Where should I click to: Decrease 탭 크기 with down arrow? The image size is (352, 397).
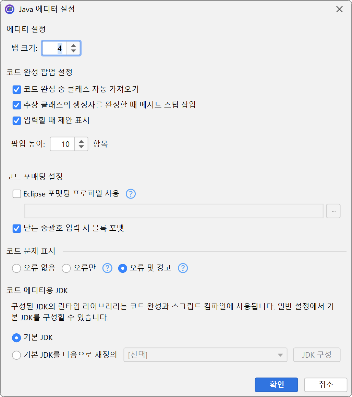tap(73, 51)
